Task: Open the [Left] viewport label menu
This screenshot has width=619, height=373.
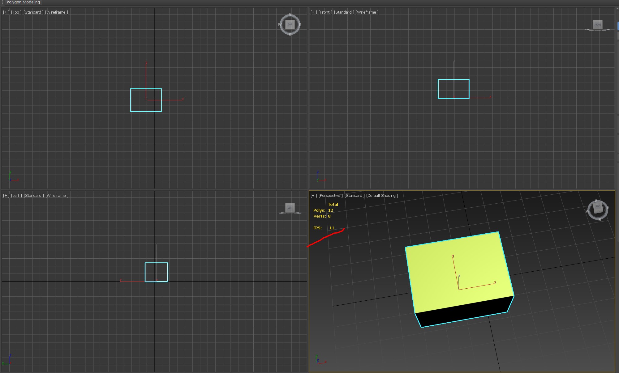Action: point(16,196)
